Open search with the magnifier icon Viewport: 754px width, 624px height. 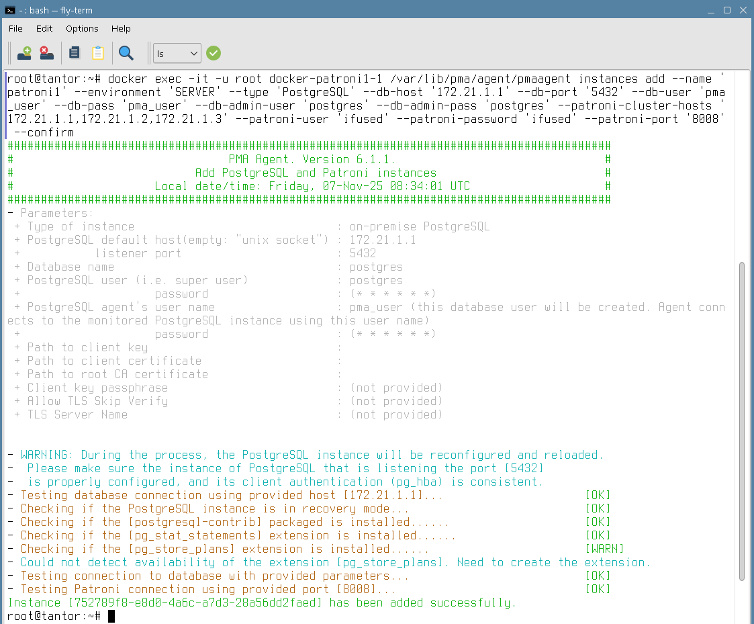(x=126, y=53)
